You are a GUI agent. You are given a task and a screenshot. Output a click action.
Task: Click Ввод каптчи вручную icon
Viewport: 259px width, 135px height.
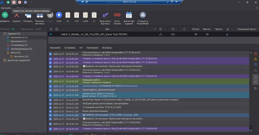click(105, 15)
